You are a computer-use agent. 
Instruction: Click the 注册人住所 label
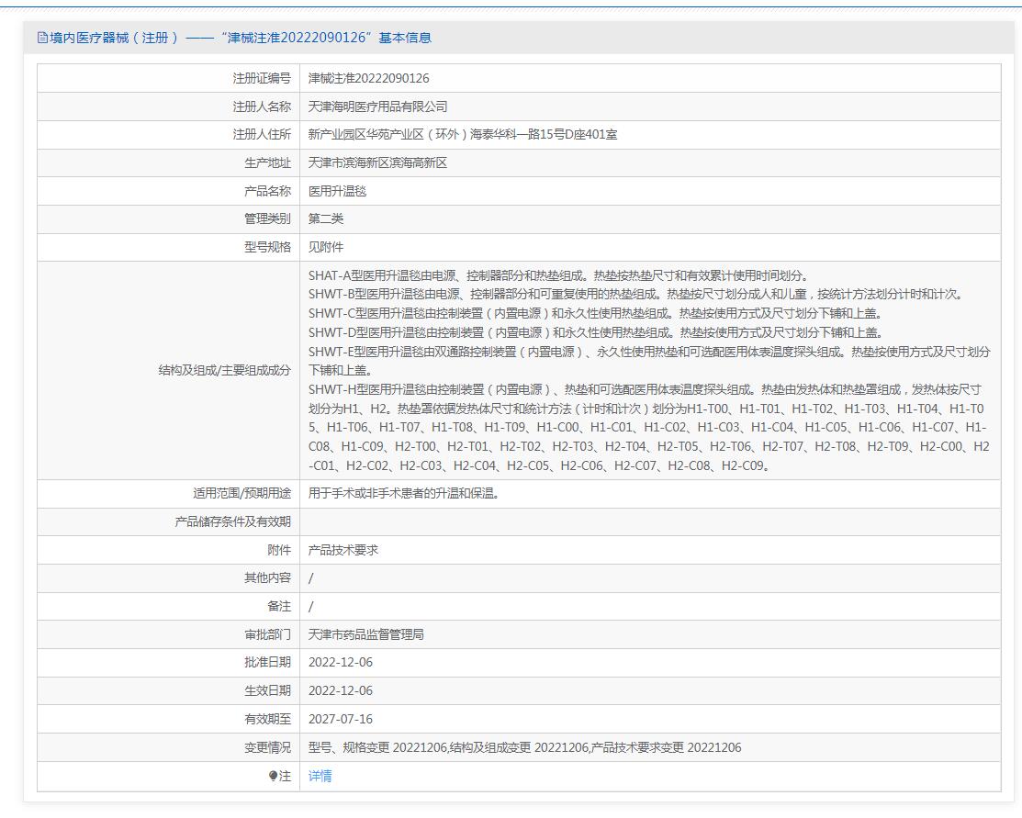click(262, 134)
